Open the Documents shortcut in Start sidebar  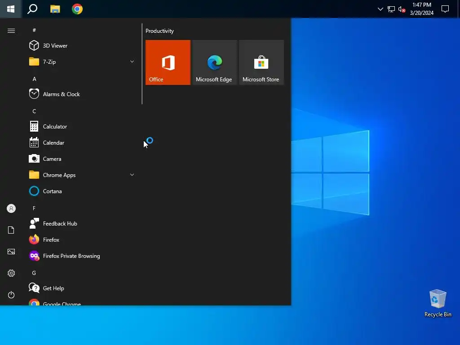11,230
